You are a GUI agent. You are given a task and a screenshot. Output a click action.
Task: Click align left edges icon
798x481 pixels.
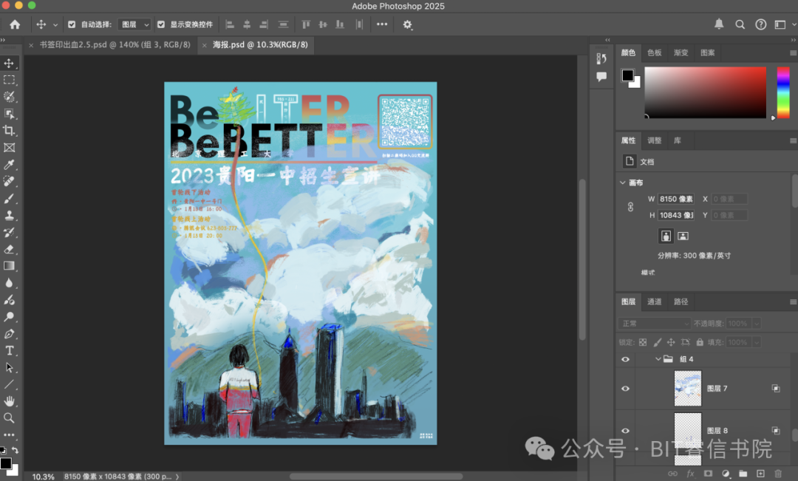(230, 24)
